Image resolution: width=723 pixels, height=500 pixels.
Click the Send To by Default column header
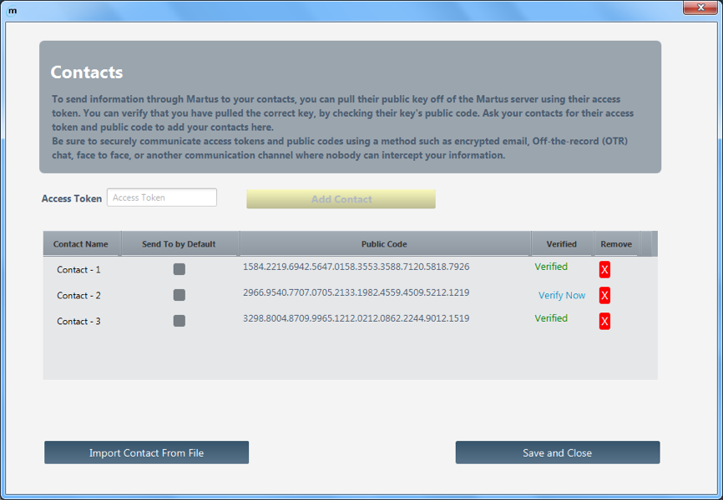pyautogui.click(x=179, y=243)
